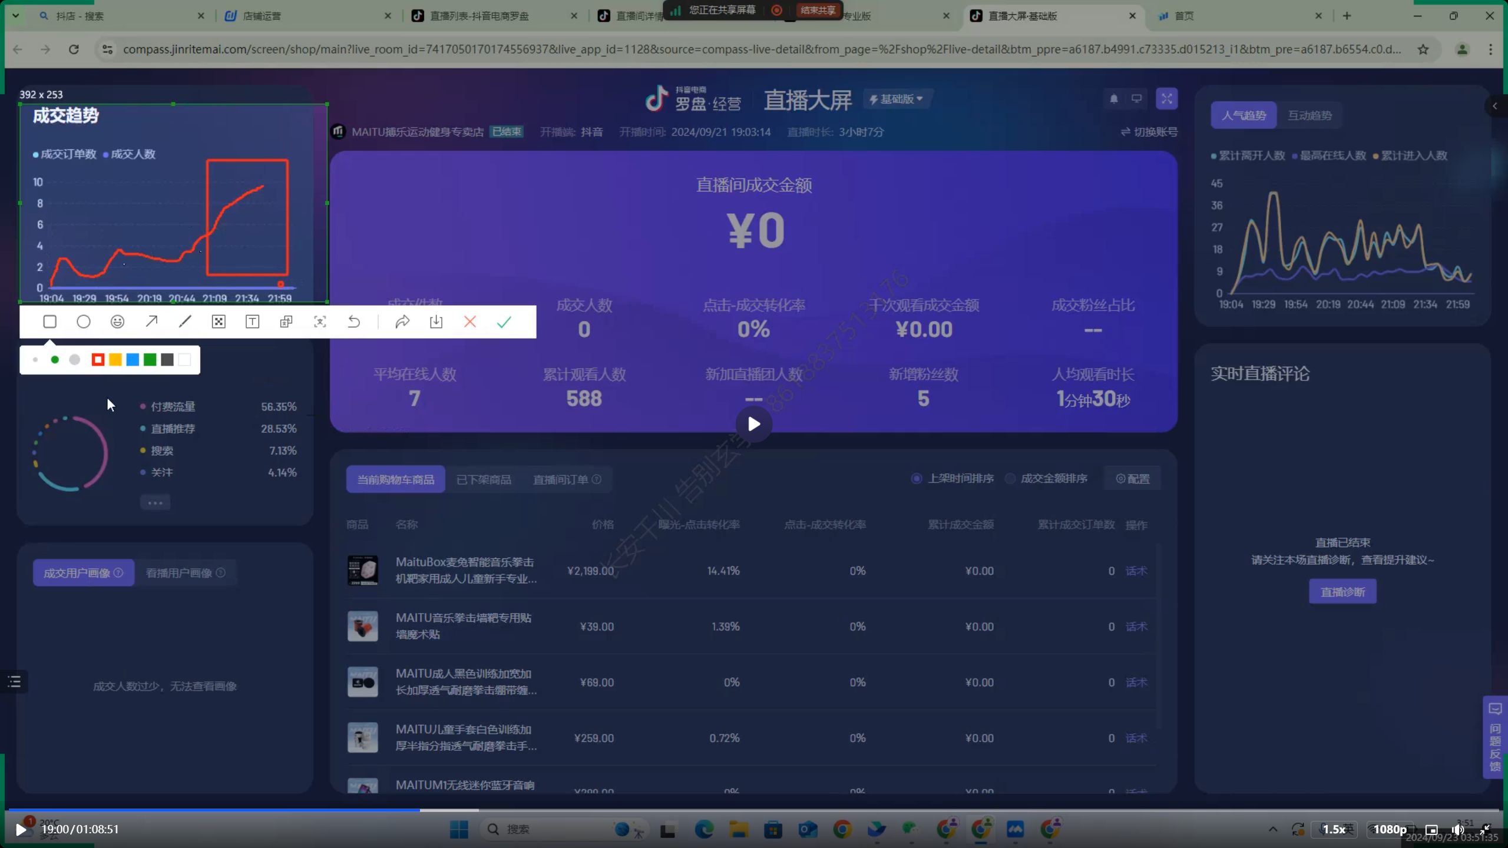Image resolution: width=1508 pixels, height=848 pixels.
Task: Switch to 互动趋势 tab
Action: coord(1309,115)
